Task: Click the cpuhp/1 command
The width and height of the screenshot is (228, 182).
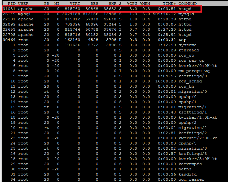Action: 188,102
